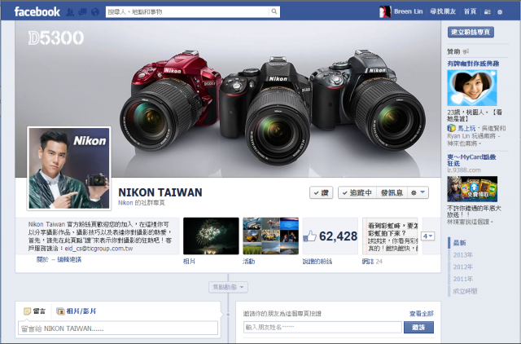521x344 pixels.
Task: Open Breen Lin profile name link
Action: pyautogui.click(x=409, y=11)
